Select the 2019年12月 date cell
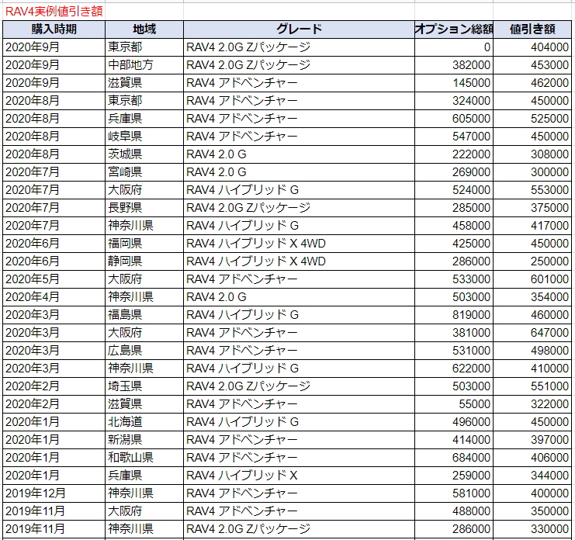This screenshot has width=575, height=540. tap(54, 493)
